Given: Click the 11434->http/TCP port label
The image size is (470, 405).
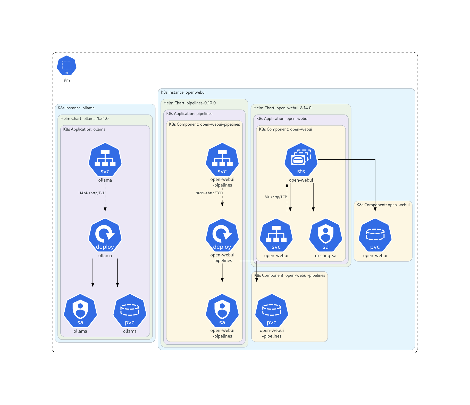Looking at the screenshot, I should (x=91, y=193).
